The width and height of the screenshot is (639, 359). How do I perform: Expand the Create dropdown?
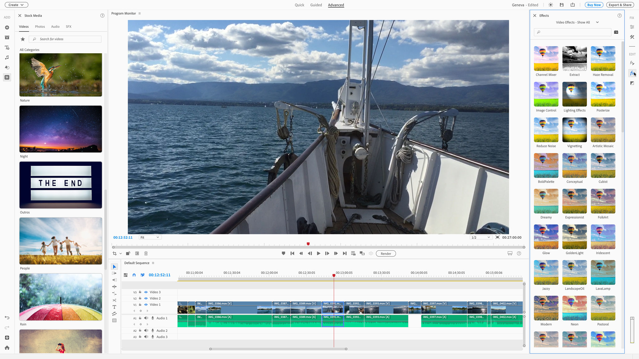coord(16,5)
